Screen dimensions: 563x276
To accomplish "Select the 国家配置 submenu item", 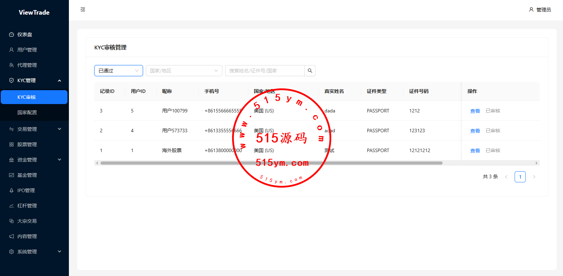I will click(34, 112).
